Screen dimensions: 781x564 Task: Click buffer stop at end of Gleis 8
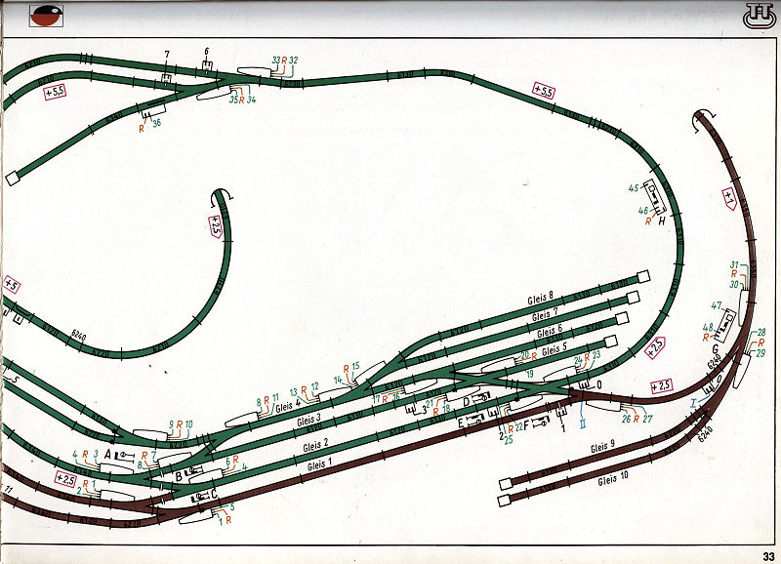click(642, 275)
